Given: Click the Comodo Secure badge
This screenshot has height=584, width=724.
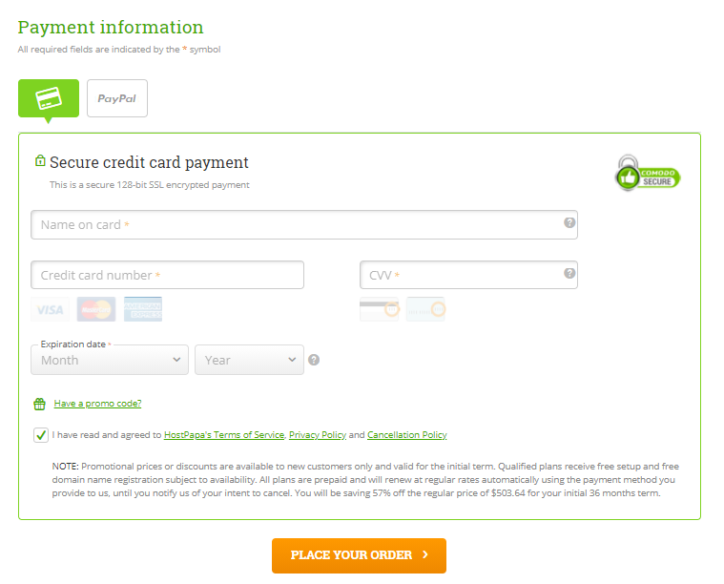Looking at the screenshot, I should pos(648,174).
